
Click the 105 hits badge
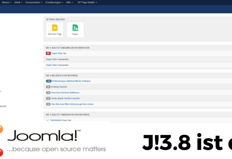[x=49, y=81]
